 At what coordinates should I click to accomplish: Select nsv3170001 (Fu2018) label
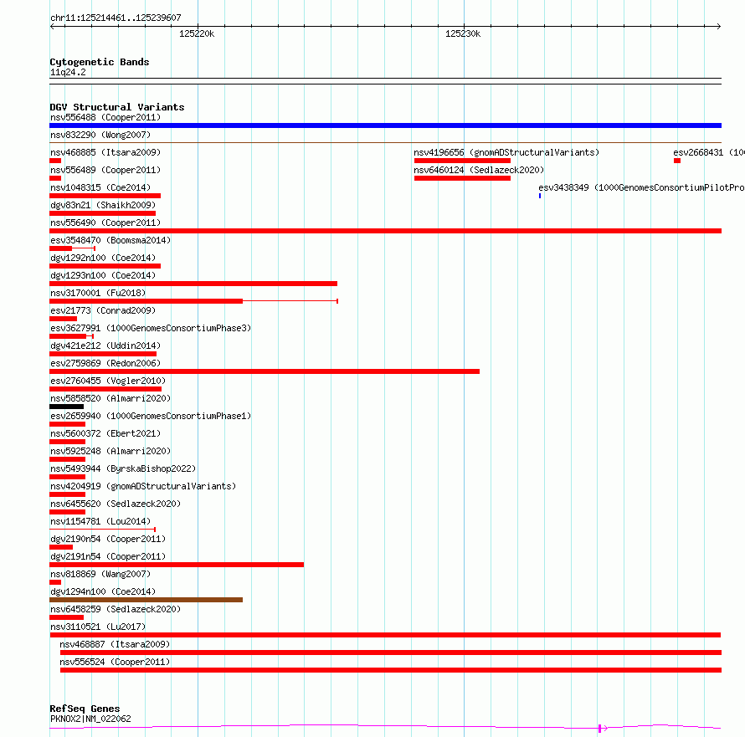pos(98,293)
